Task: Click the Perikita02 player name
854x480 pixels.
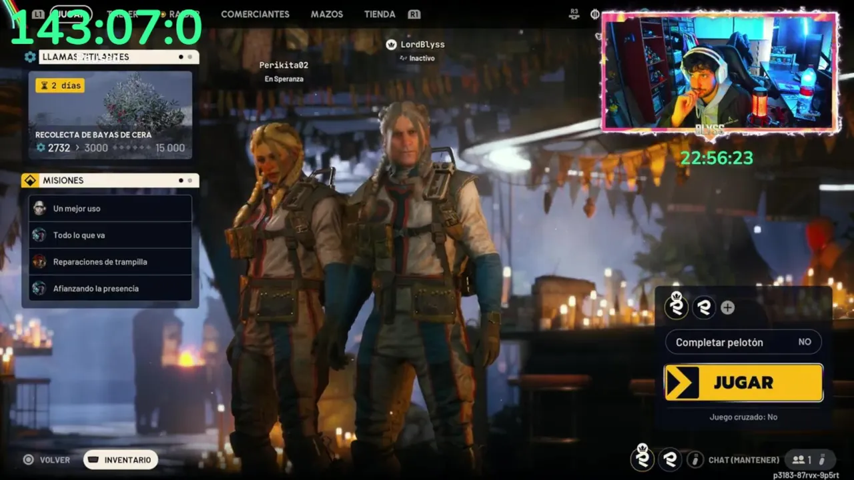Action: tap(284, 65)
